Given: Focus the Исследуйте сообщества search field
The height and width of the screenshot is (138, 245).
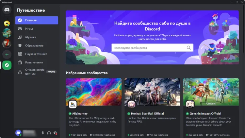Looking at the screenshot, I should pyautogui.click(x=152, y=48).
